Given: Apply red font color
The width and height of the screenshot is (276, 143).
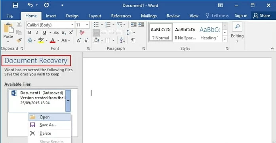Looking at the screenshot, I should [x=53, y=41].
